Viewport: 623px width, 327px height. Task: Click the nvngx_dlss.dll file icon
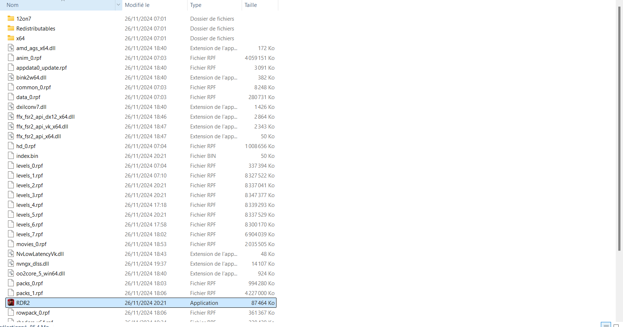tap(11, 263)
